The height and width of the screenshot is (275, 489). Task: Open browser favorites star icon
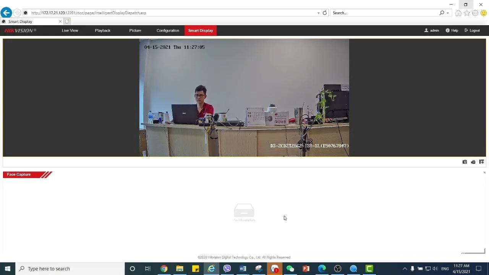[467, 13]
